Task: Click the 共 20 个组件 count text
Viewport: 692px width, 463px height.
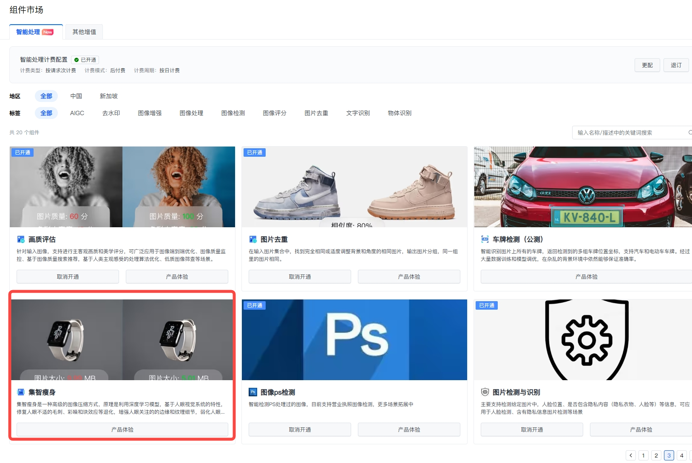Action: [x=24, y=133]
